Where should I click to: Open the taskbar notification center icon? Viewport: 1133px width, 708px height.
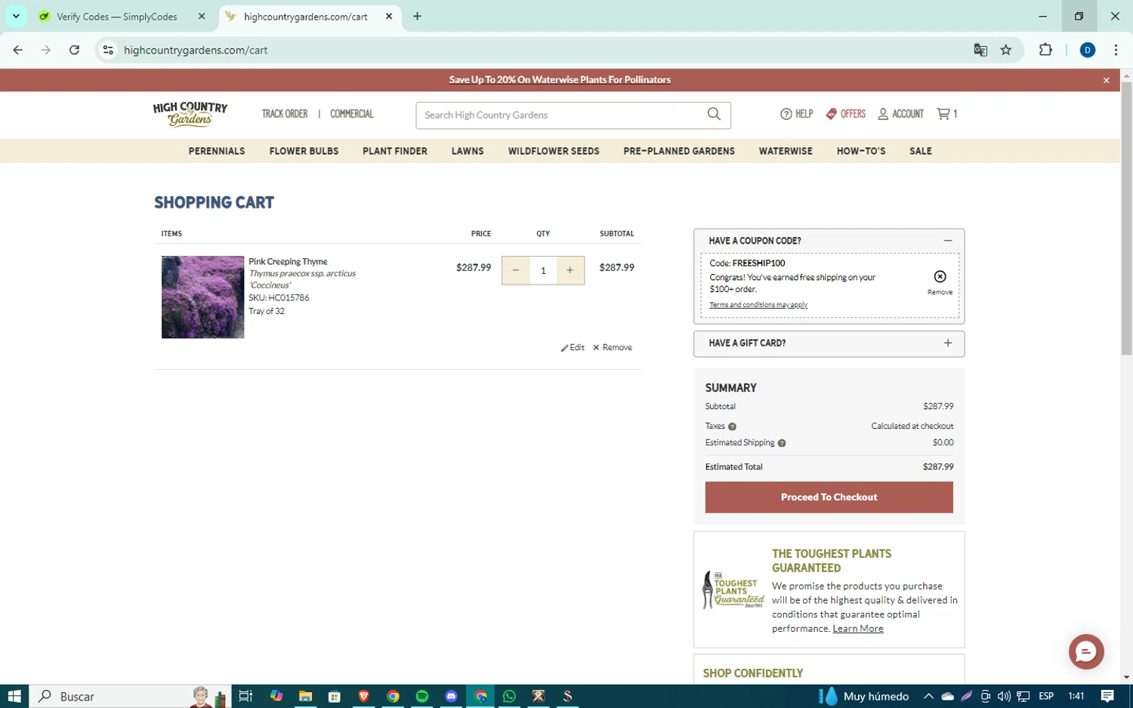click(x=1107, y=696)
